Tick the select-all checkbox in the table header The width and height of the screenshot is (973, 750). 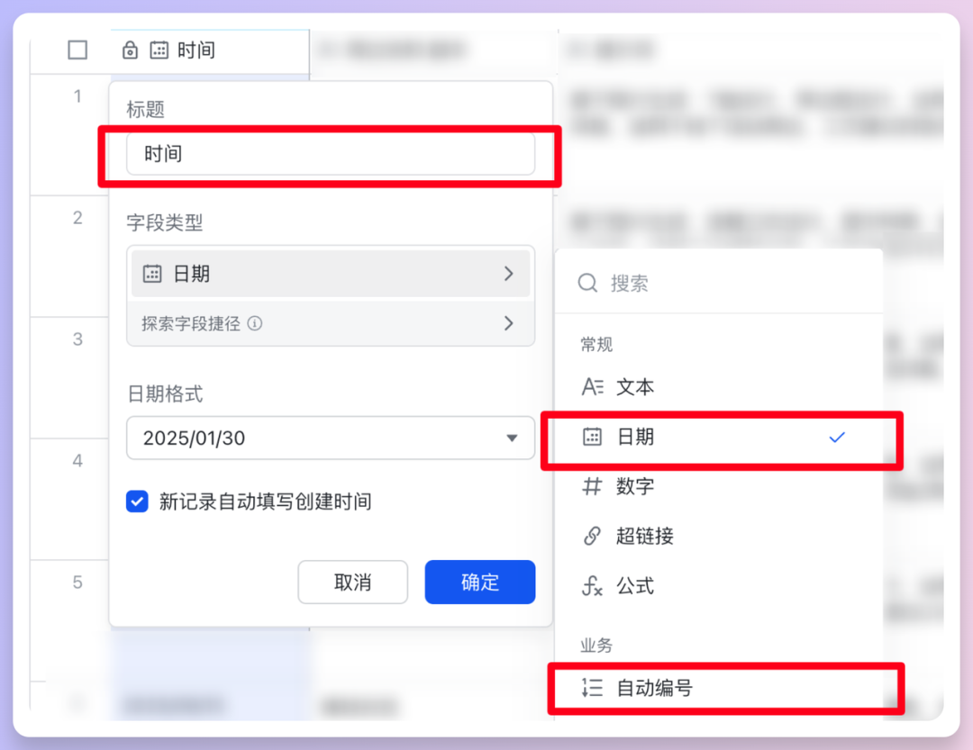(77, 50)
